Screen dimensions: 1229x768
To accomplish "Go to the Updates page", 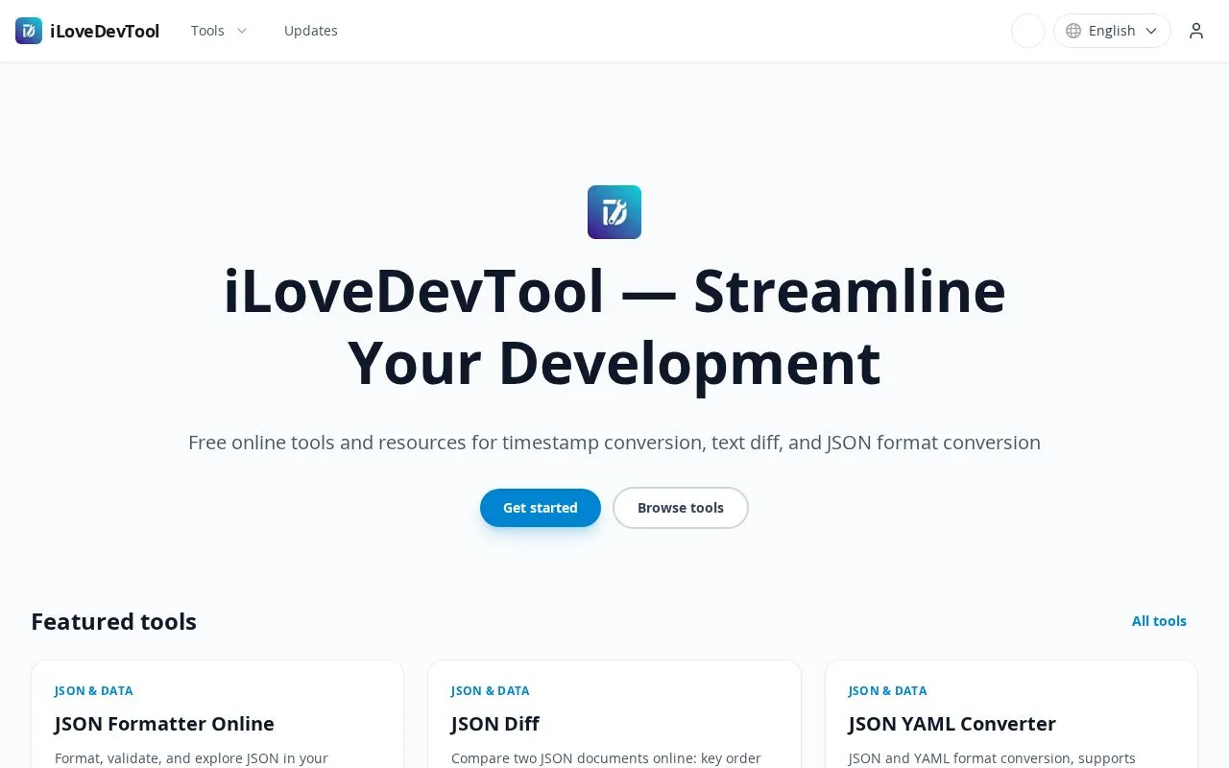I will [x=311, y=31].
